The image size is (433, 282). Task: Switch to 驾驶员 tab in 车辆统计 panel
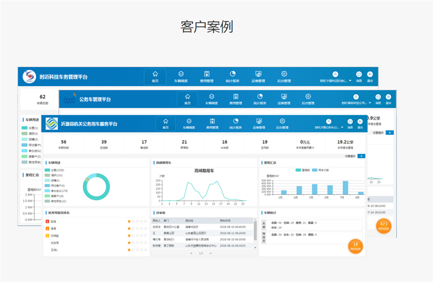point(264,237)
